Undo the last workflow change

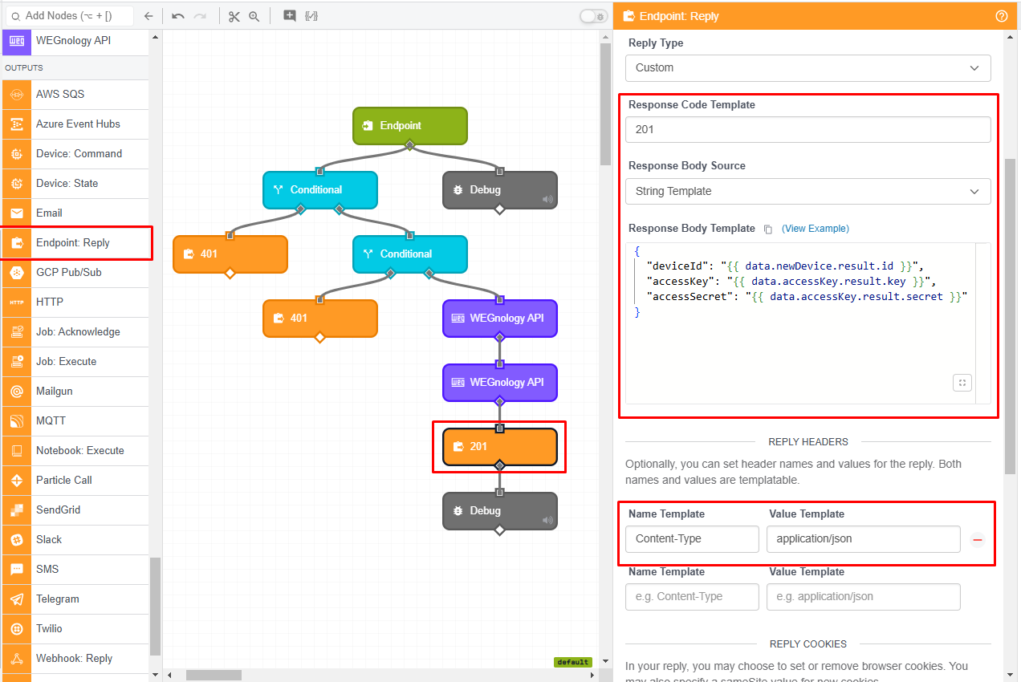pos(178,16)
